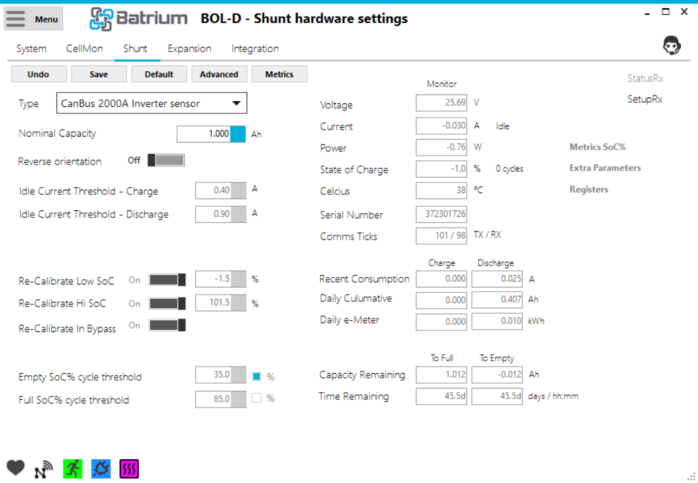698x483 pixels.
Task: Click the green running-figure status icon
Action: click(72, 469)
